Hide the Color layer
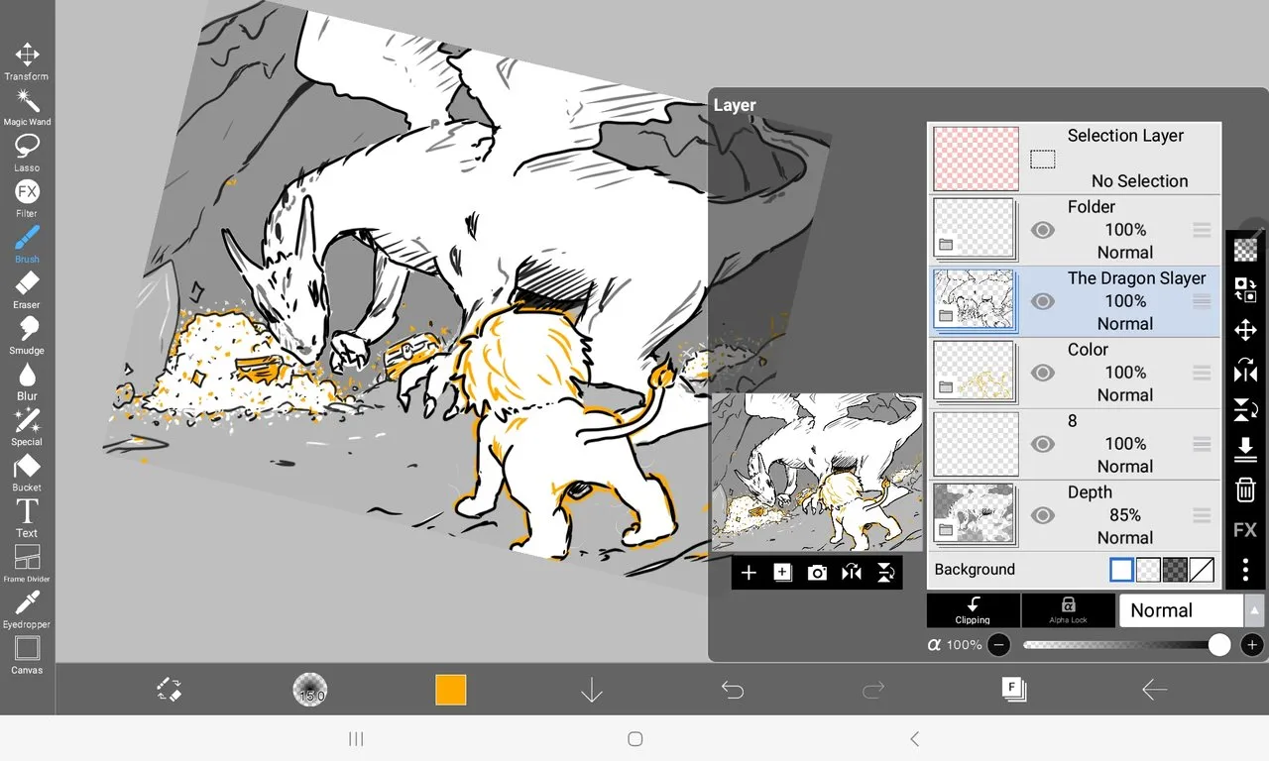Viewport: 1269px width, 761px height. point(1042,373)
